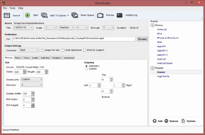Open the Activity Log terminal icon
This screenshot has height=135, width=205.
coord(119,15)
